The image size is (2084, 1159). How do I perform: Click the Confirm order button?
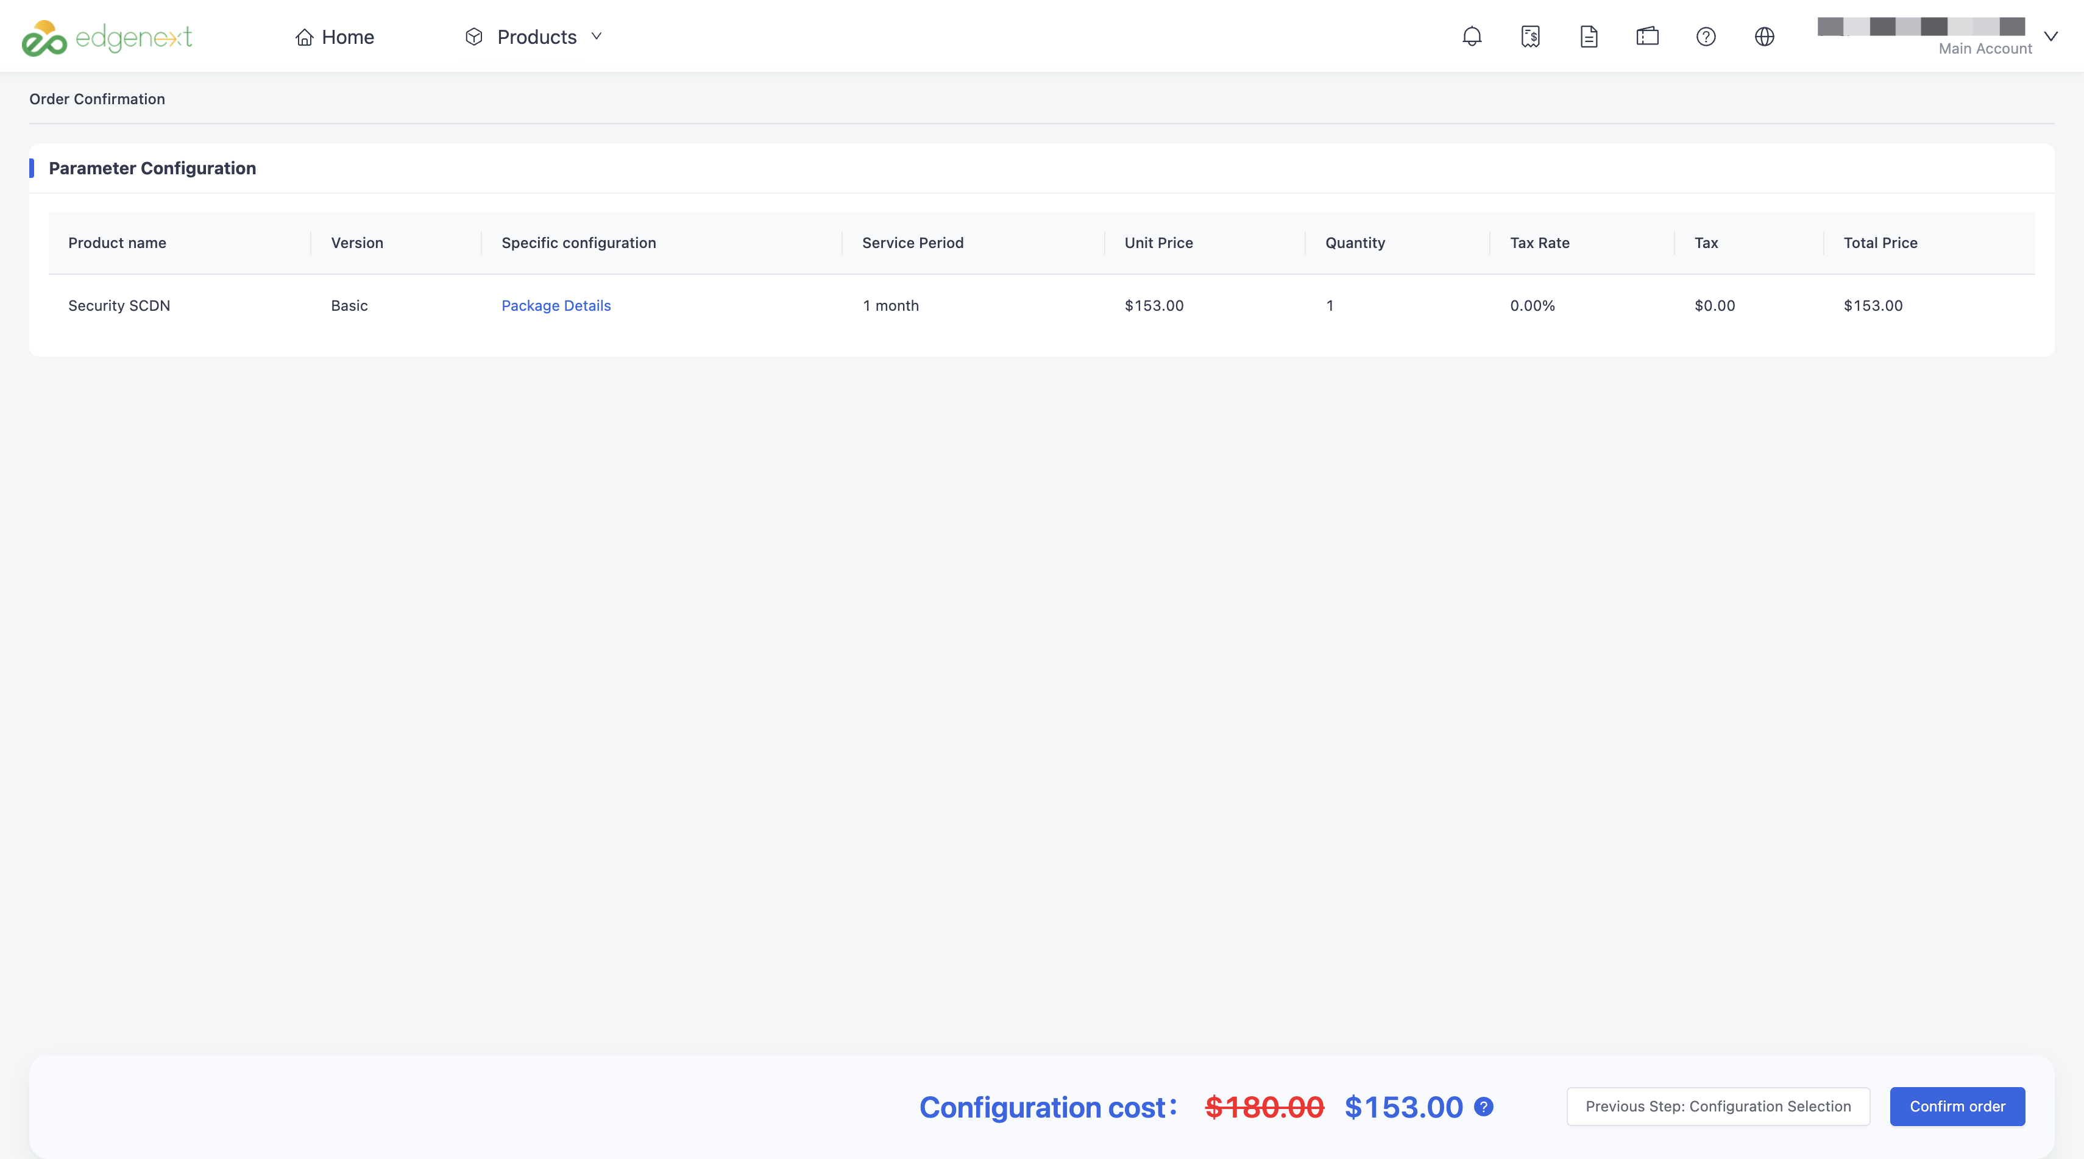pos(1957,1107)
